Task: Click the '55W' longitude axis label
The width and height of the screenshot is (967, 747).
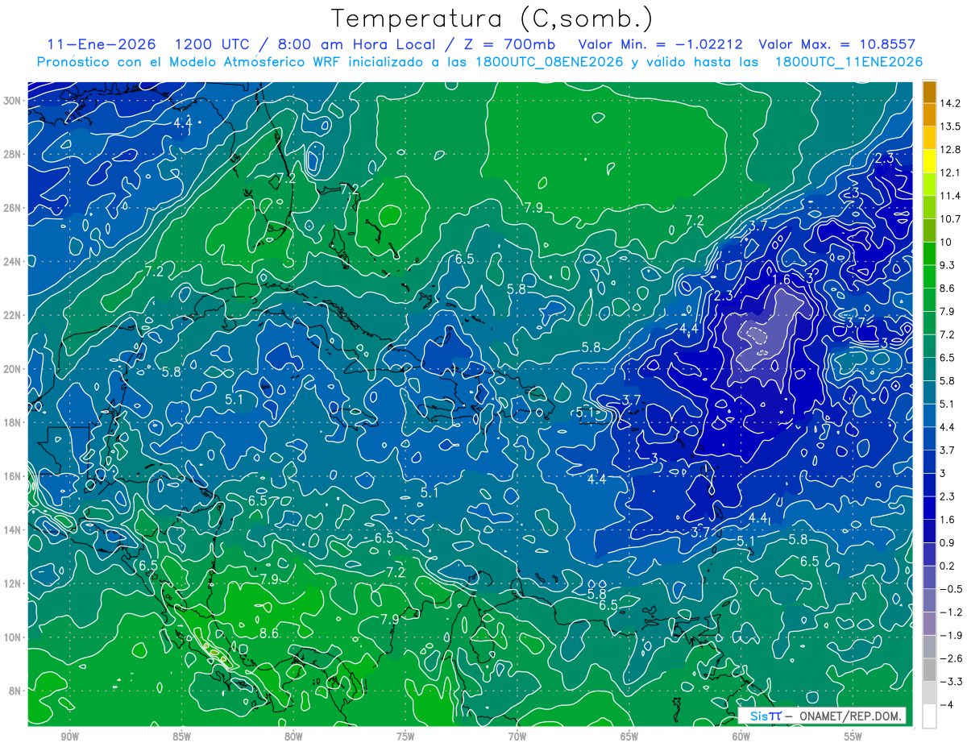Action: (853, 737)
